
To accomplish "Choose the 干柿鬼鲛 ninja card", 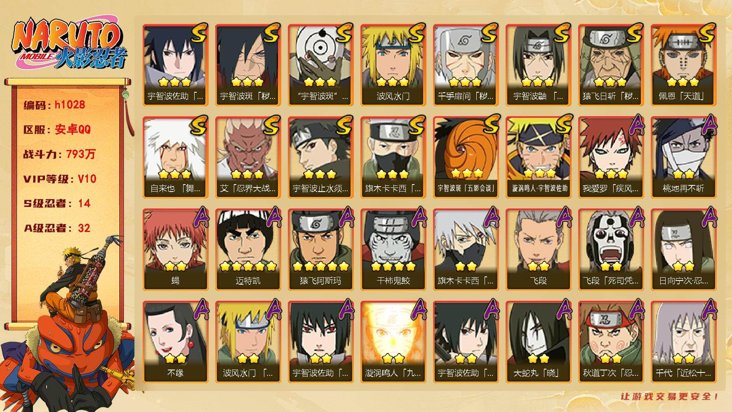I will [393, 250].
